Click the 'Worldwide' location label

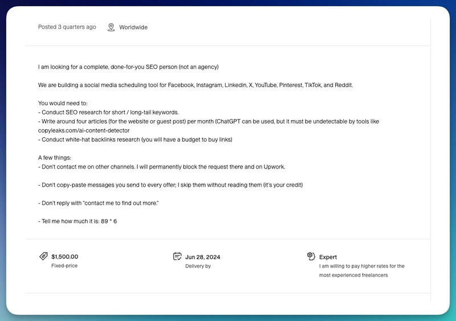pos(133,27)
